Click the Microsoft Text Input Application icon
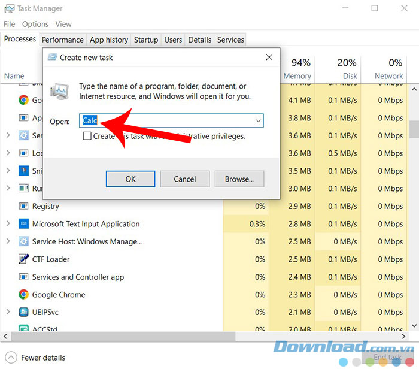The height and width of the screenshot is (372, 419). 23,224
